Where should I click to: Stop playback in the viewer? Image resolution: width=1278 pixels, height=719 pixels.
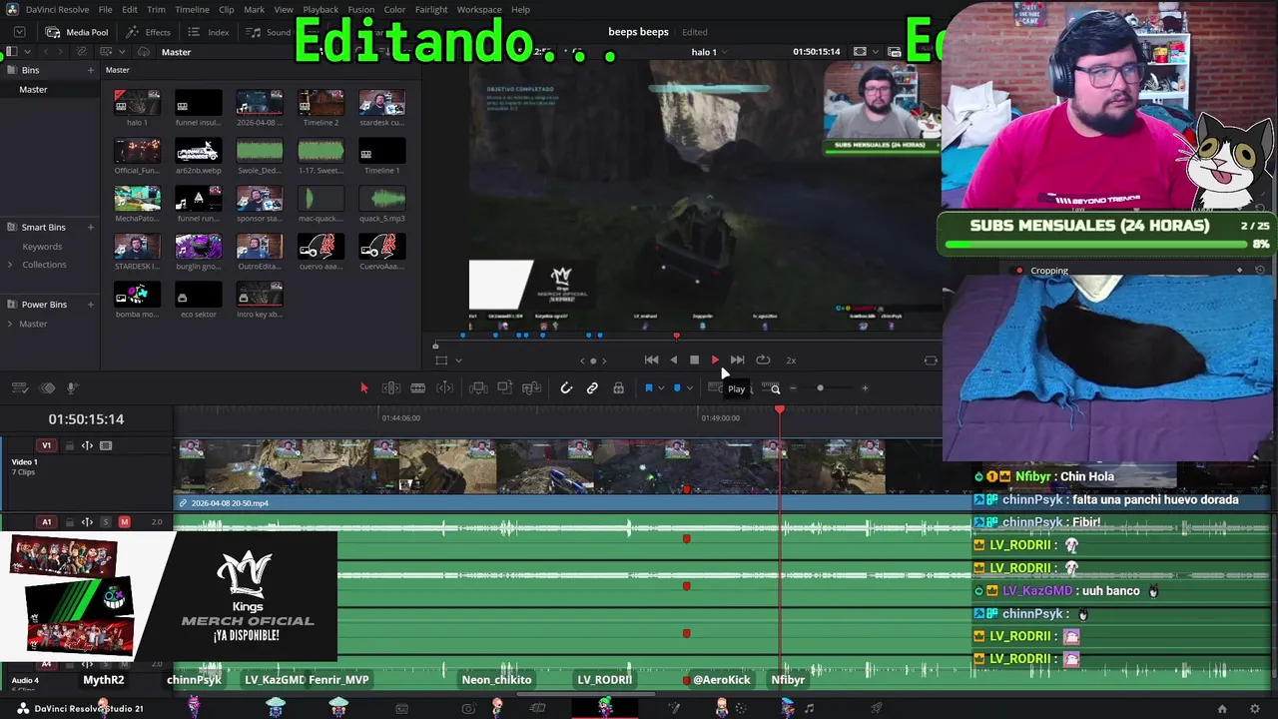(x=694, y=360)
